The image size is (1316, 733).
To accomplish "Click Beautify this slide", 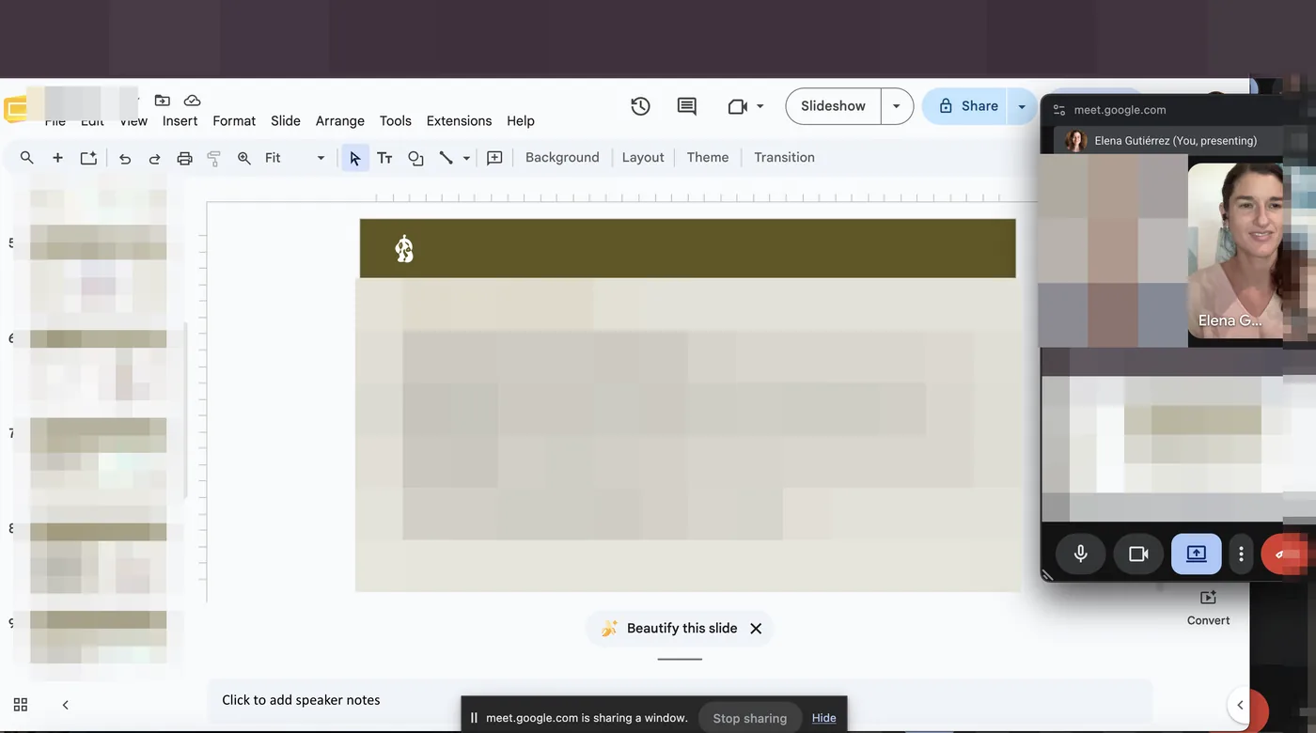I will [x=670, y=628].
